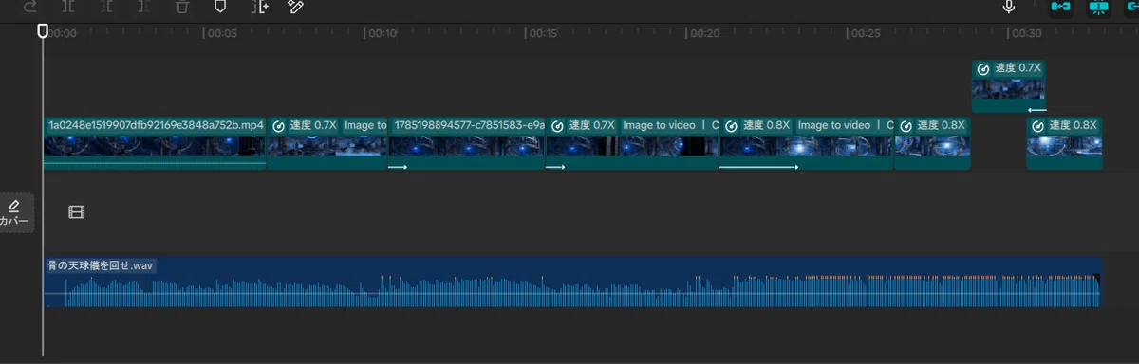Add a marker with the marker icon
1139x364 pixels.
220,7
